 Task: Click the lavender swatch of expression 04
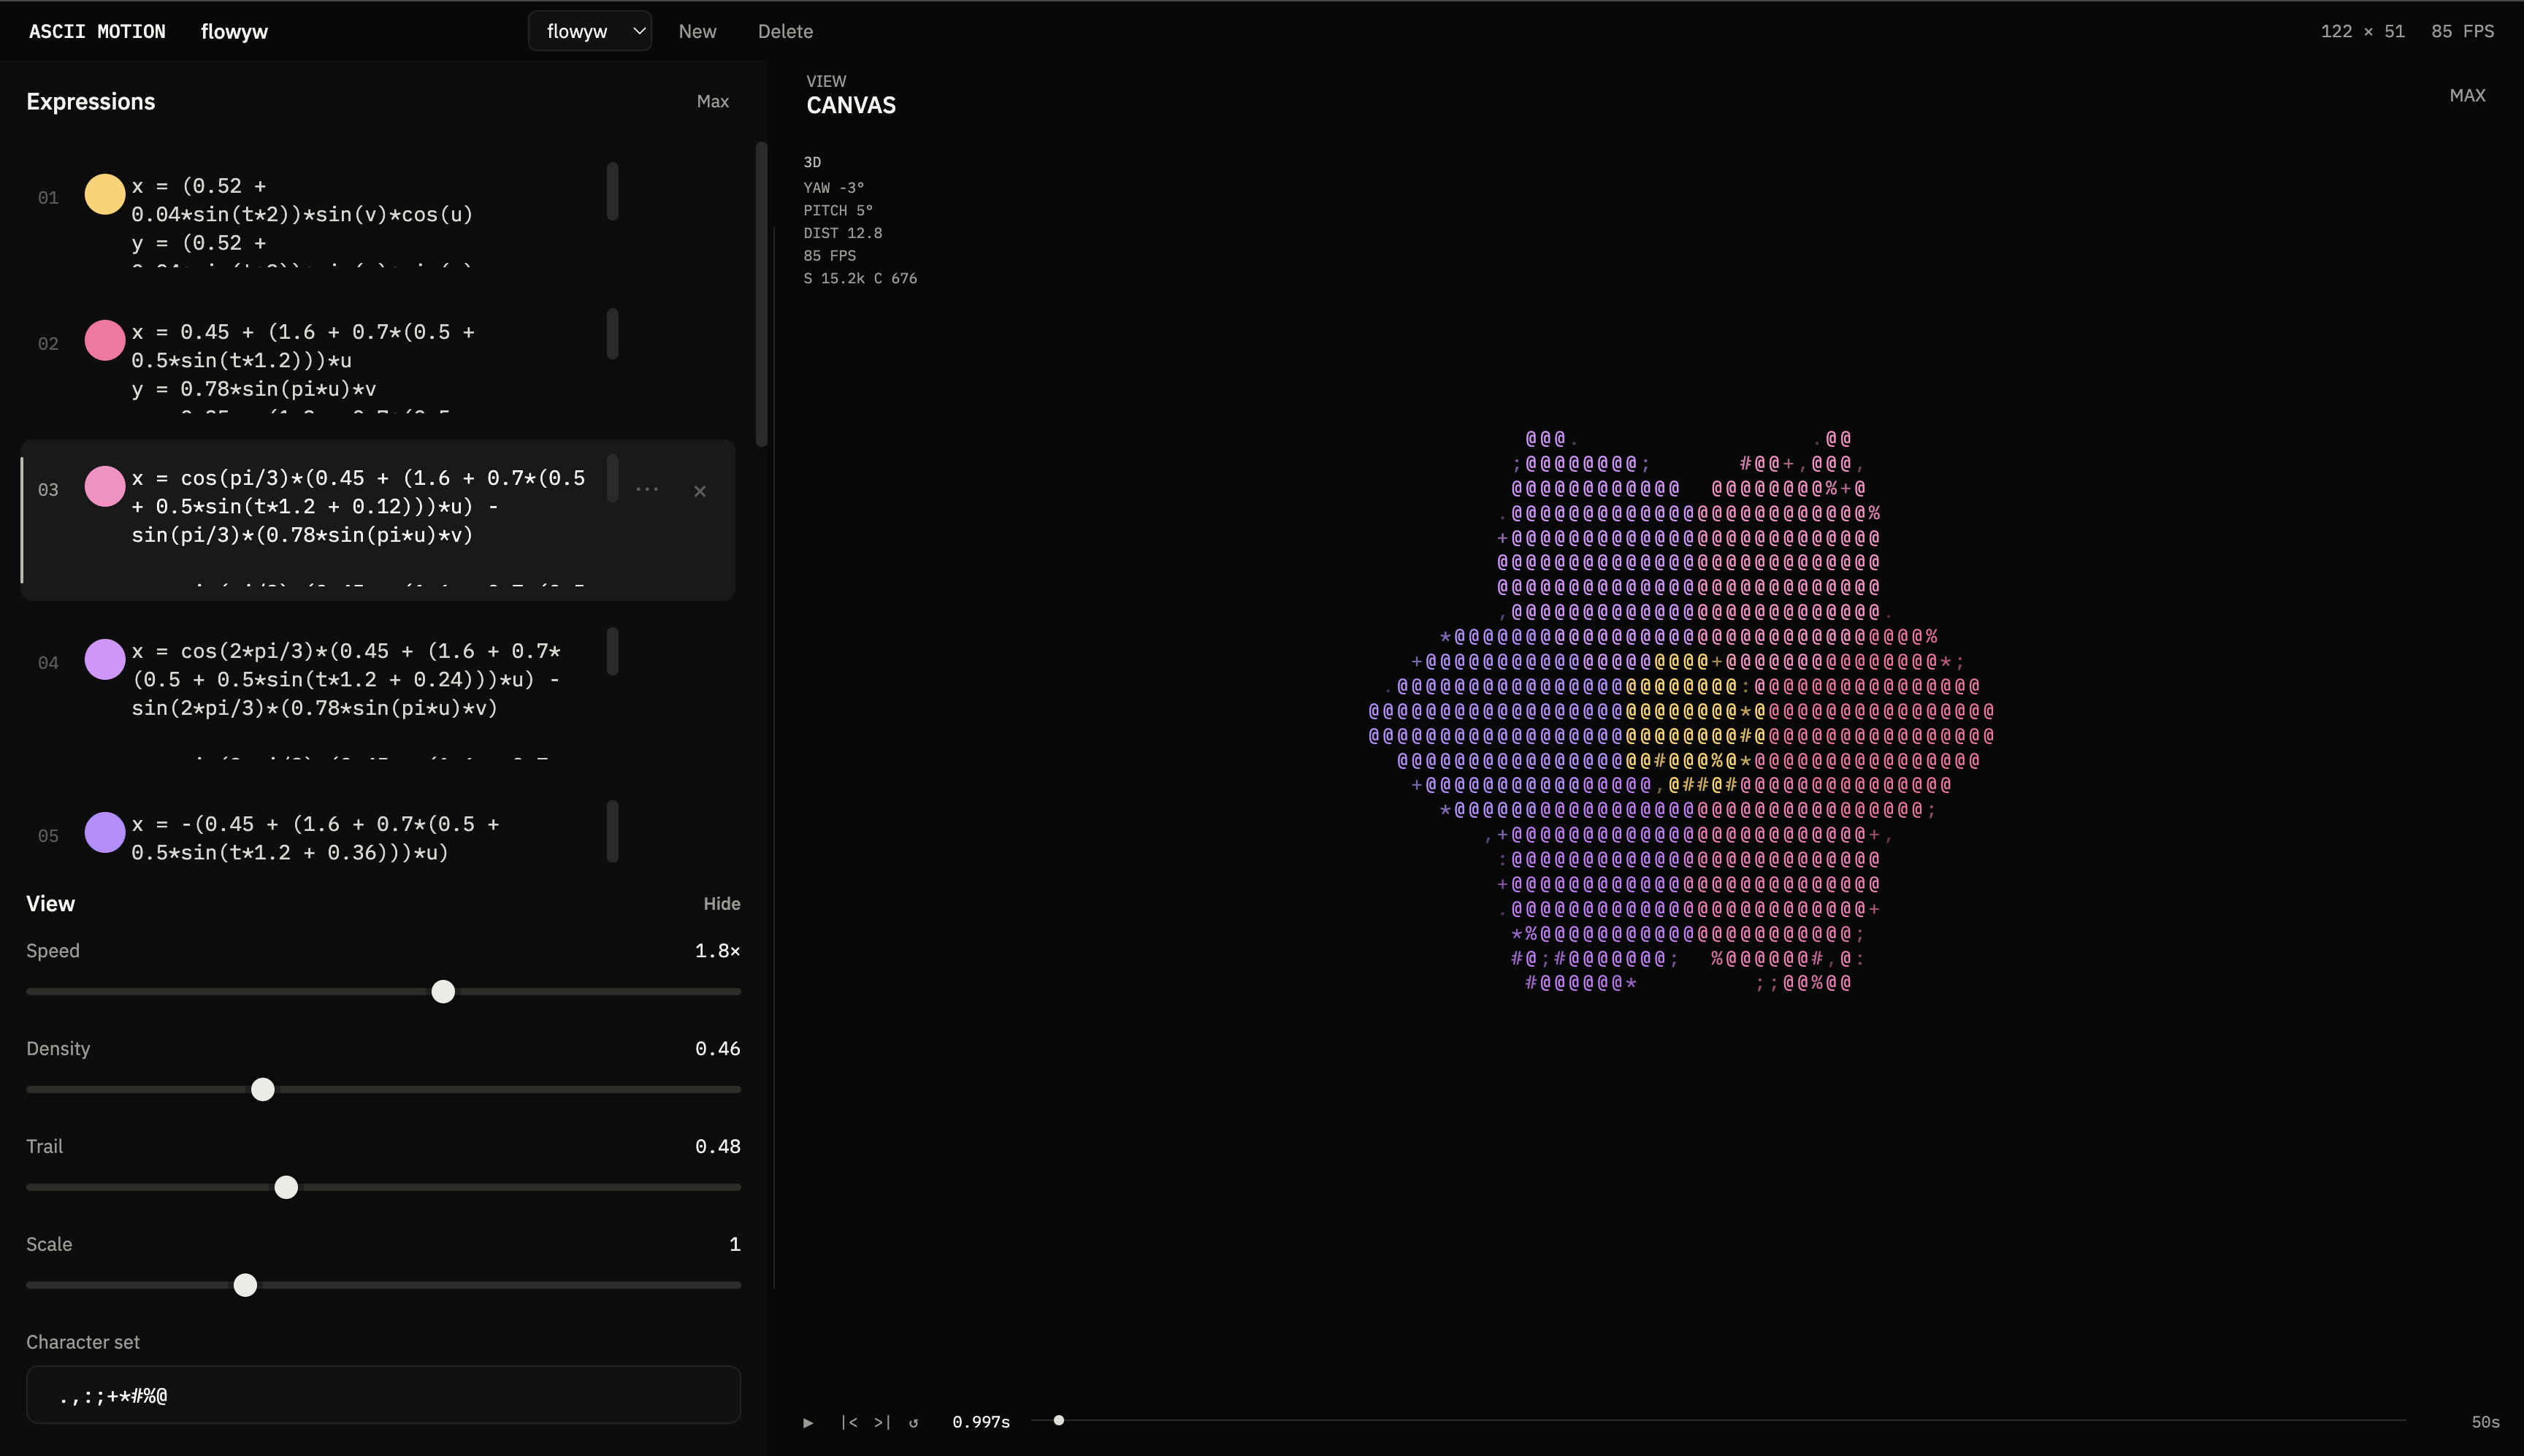(105, 659)
